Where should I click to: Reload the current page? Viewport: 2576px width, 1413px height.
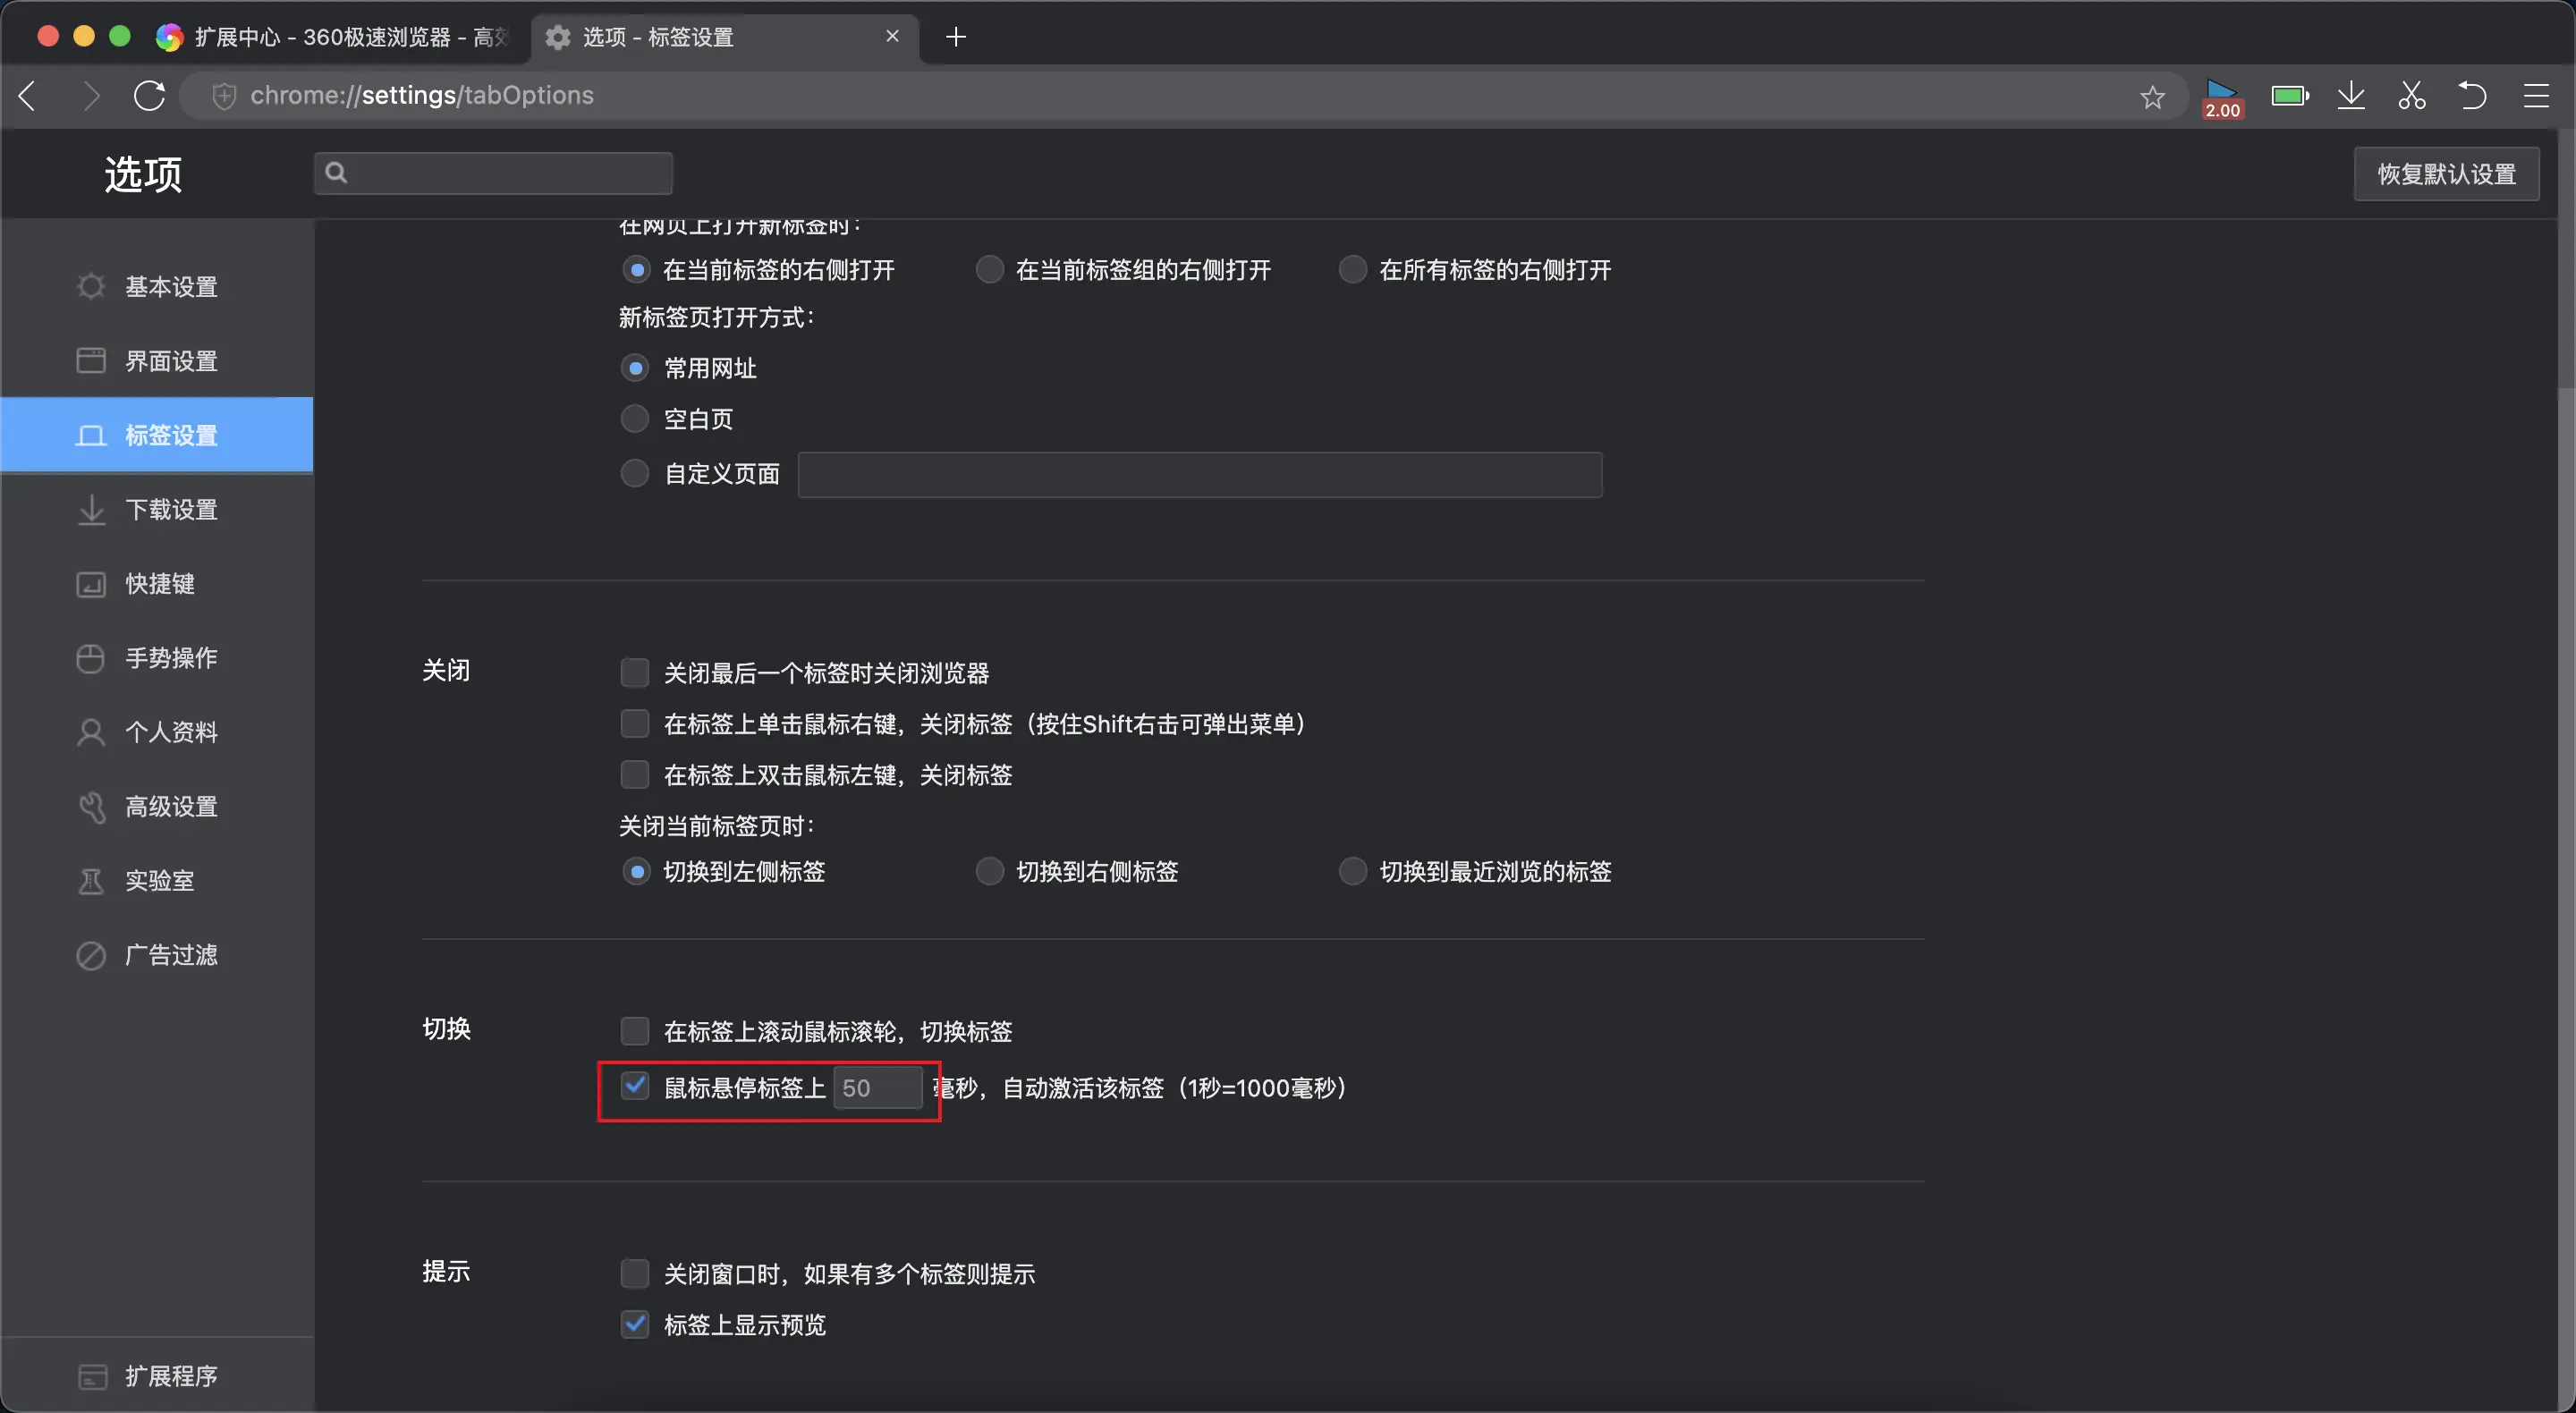pyautogui.click(x=150, y=96)
